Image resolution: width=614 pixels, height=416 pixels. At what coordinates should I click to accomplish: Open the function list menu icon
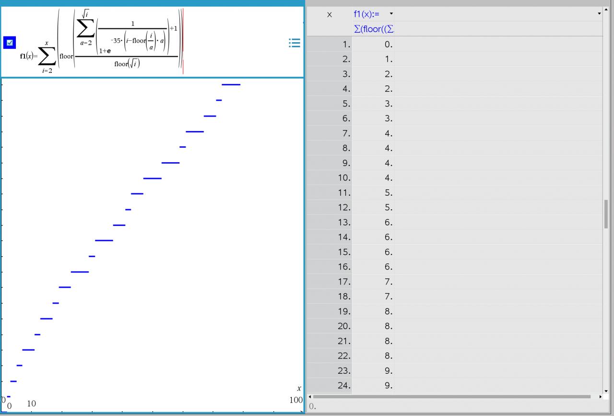point(295,43)
